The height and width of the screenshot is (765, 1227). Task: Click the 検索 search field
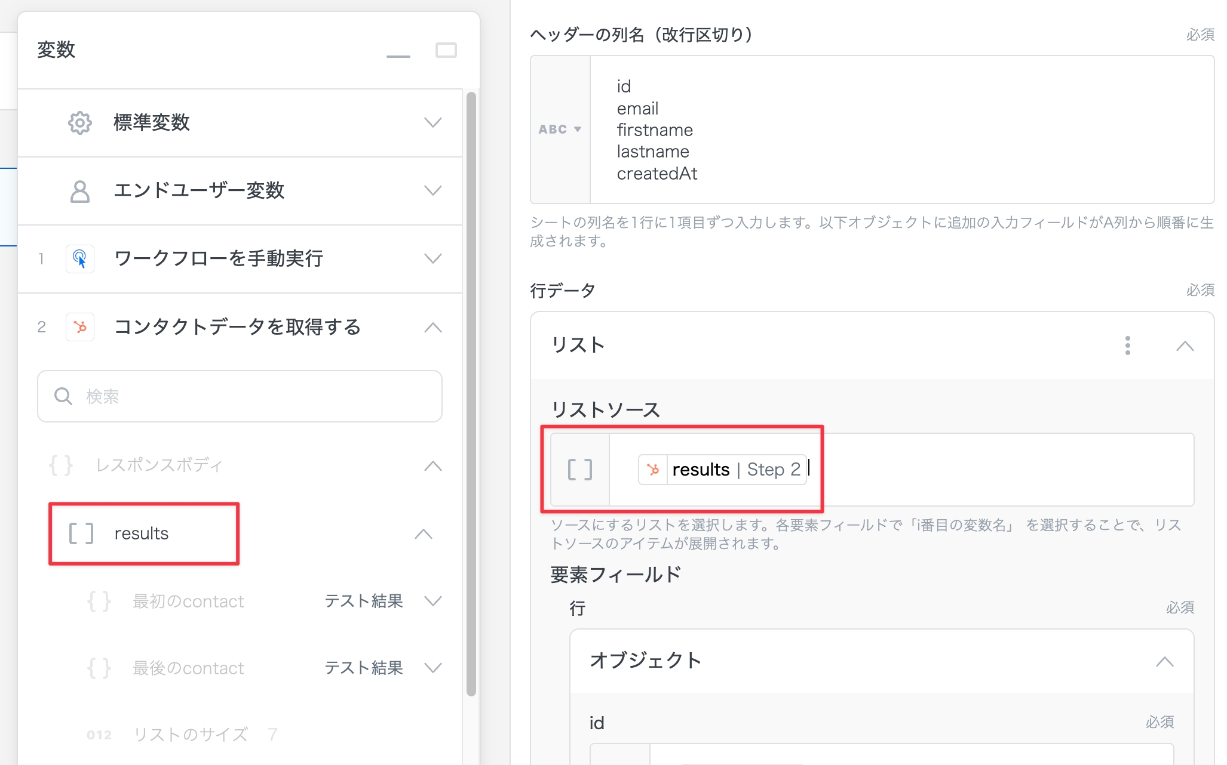point(240,396)
